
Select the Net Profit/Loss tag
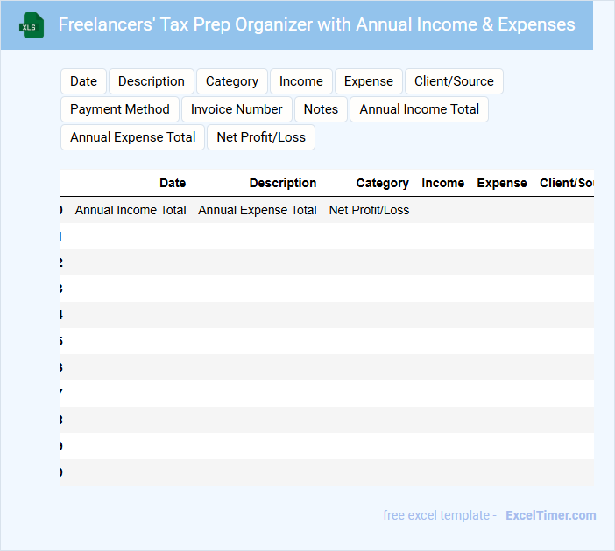point(261,137)
